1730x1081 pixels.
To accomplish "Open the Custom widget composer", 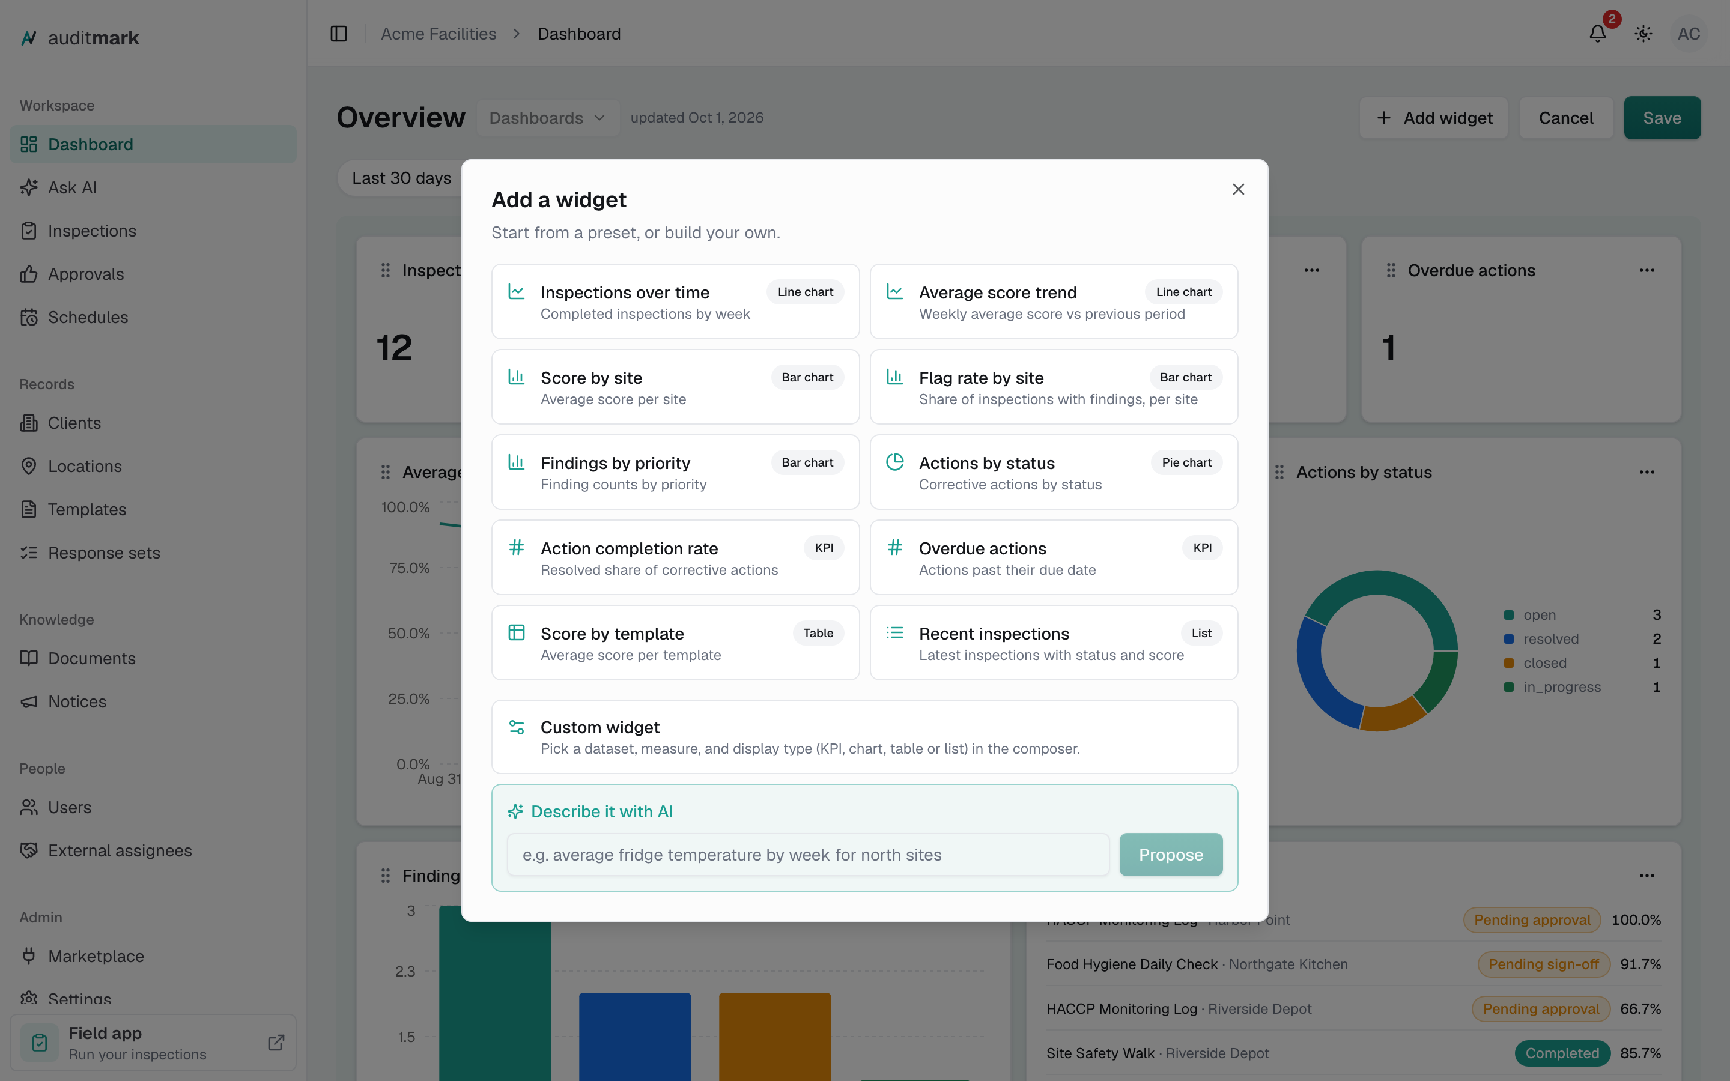I will [864, 737].
